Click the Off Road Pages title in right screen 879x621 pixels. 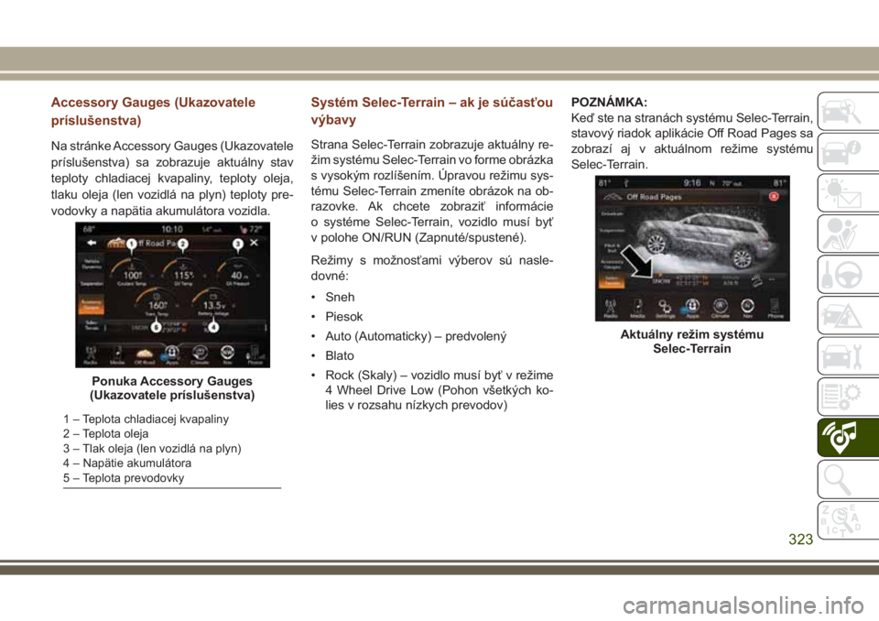click(654, 197)
